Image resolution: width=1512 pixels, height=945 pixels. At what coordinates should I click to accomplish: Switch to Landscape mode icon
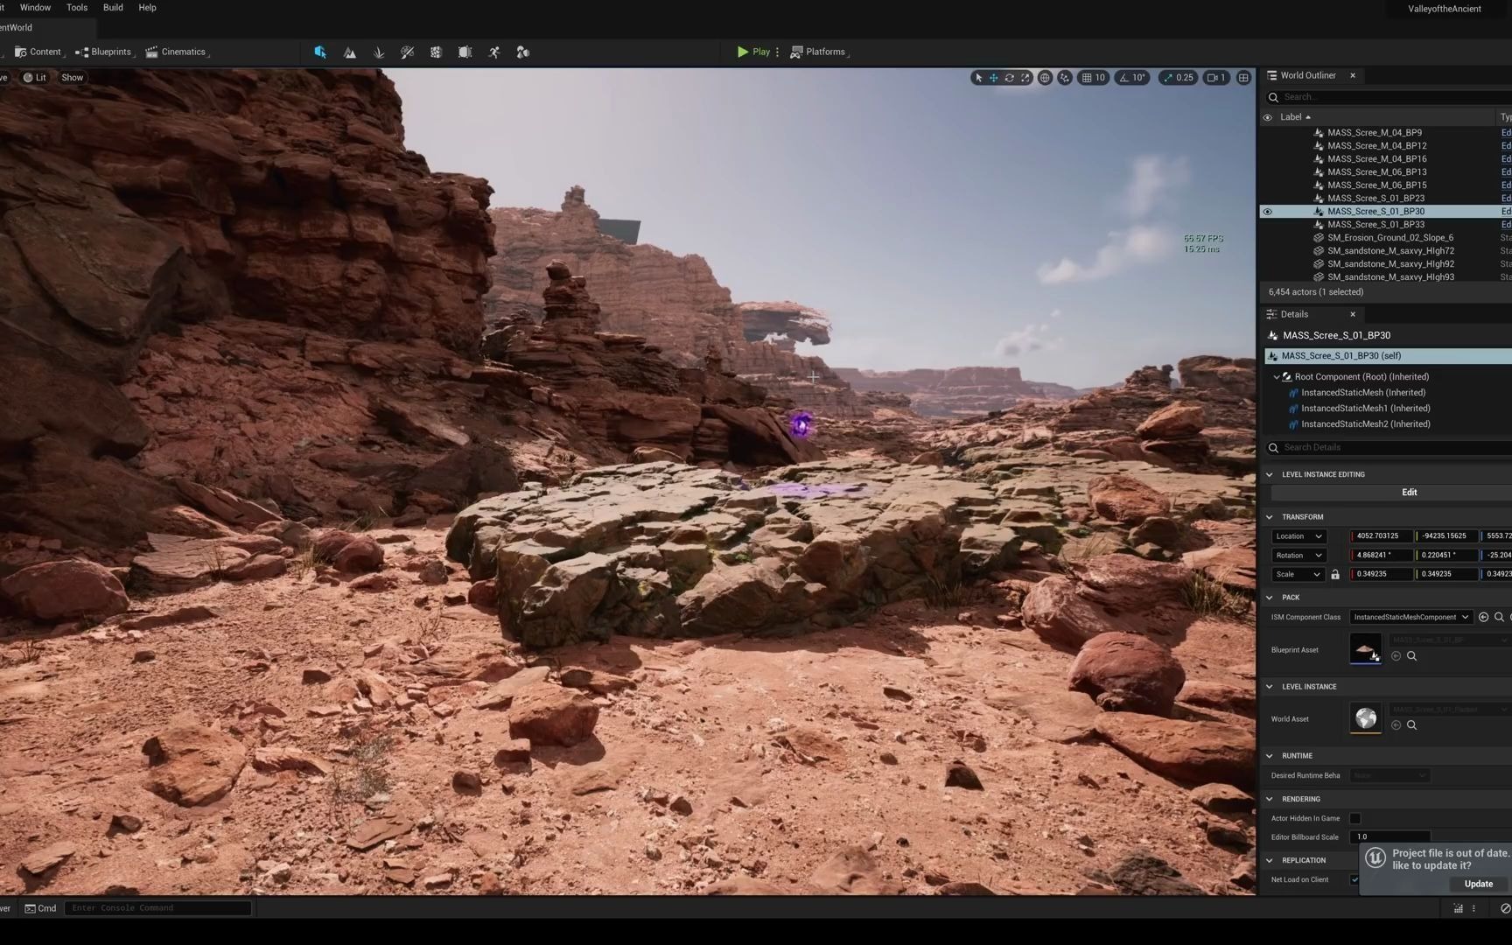(x=350, y=52)
